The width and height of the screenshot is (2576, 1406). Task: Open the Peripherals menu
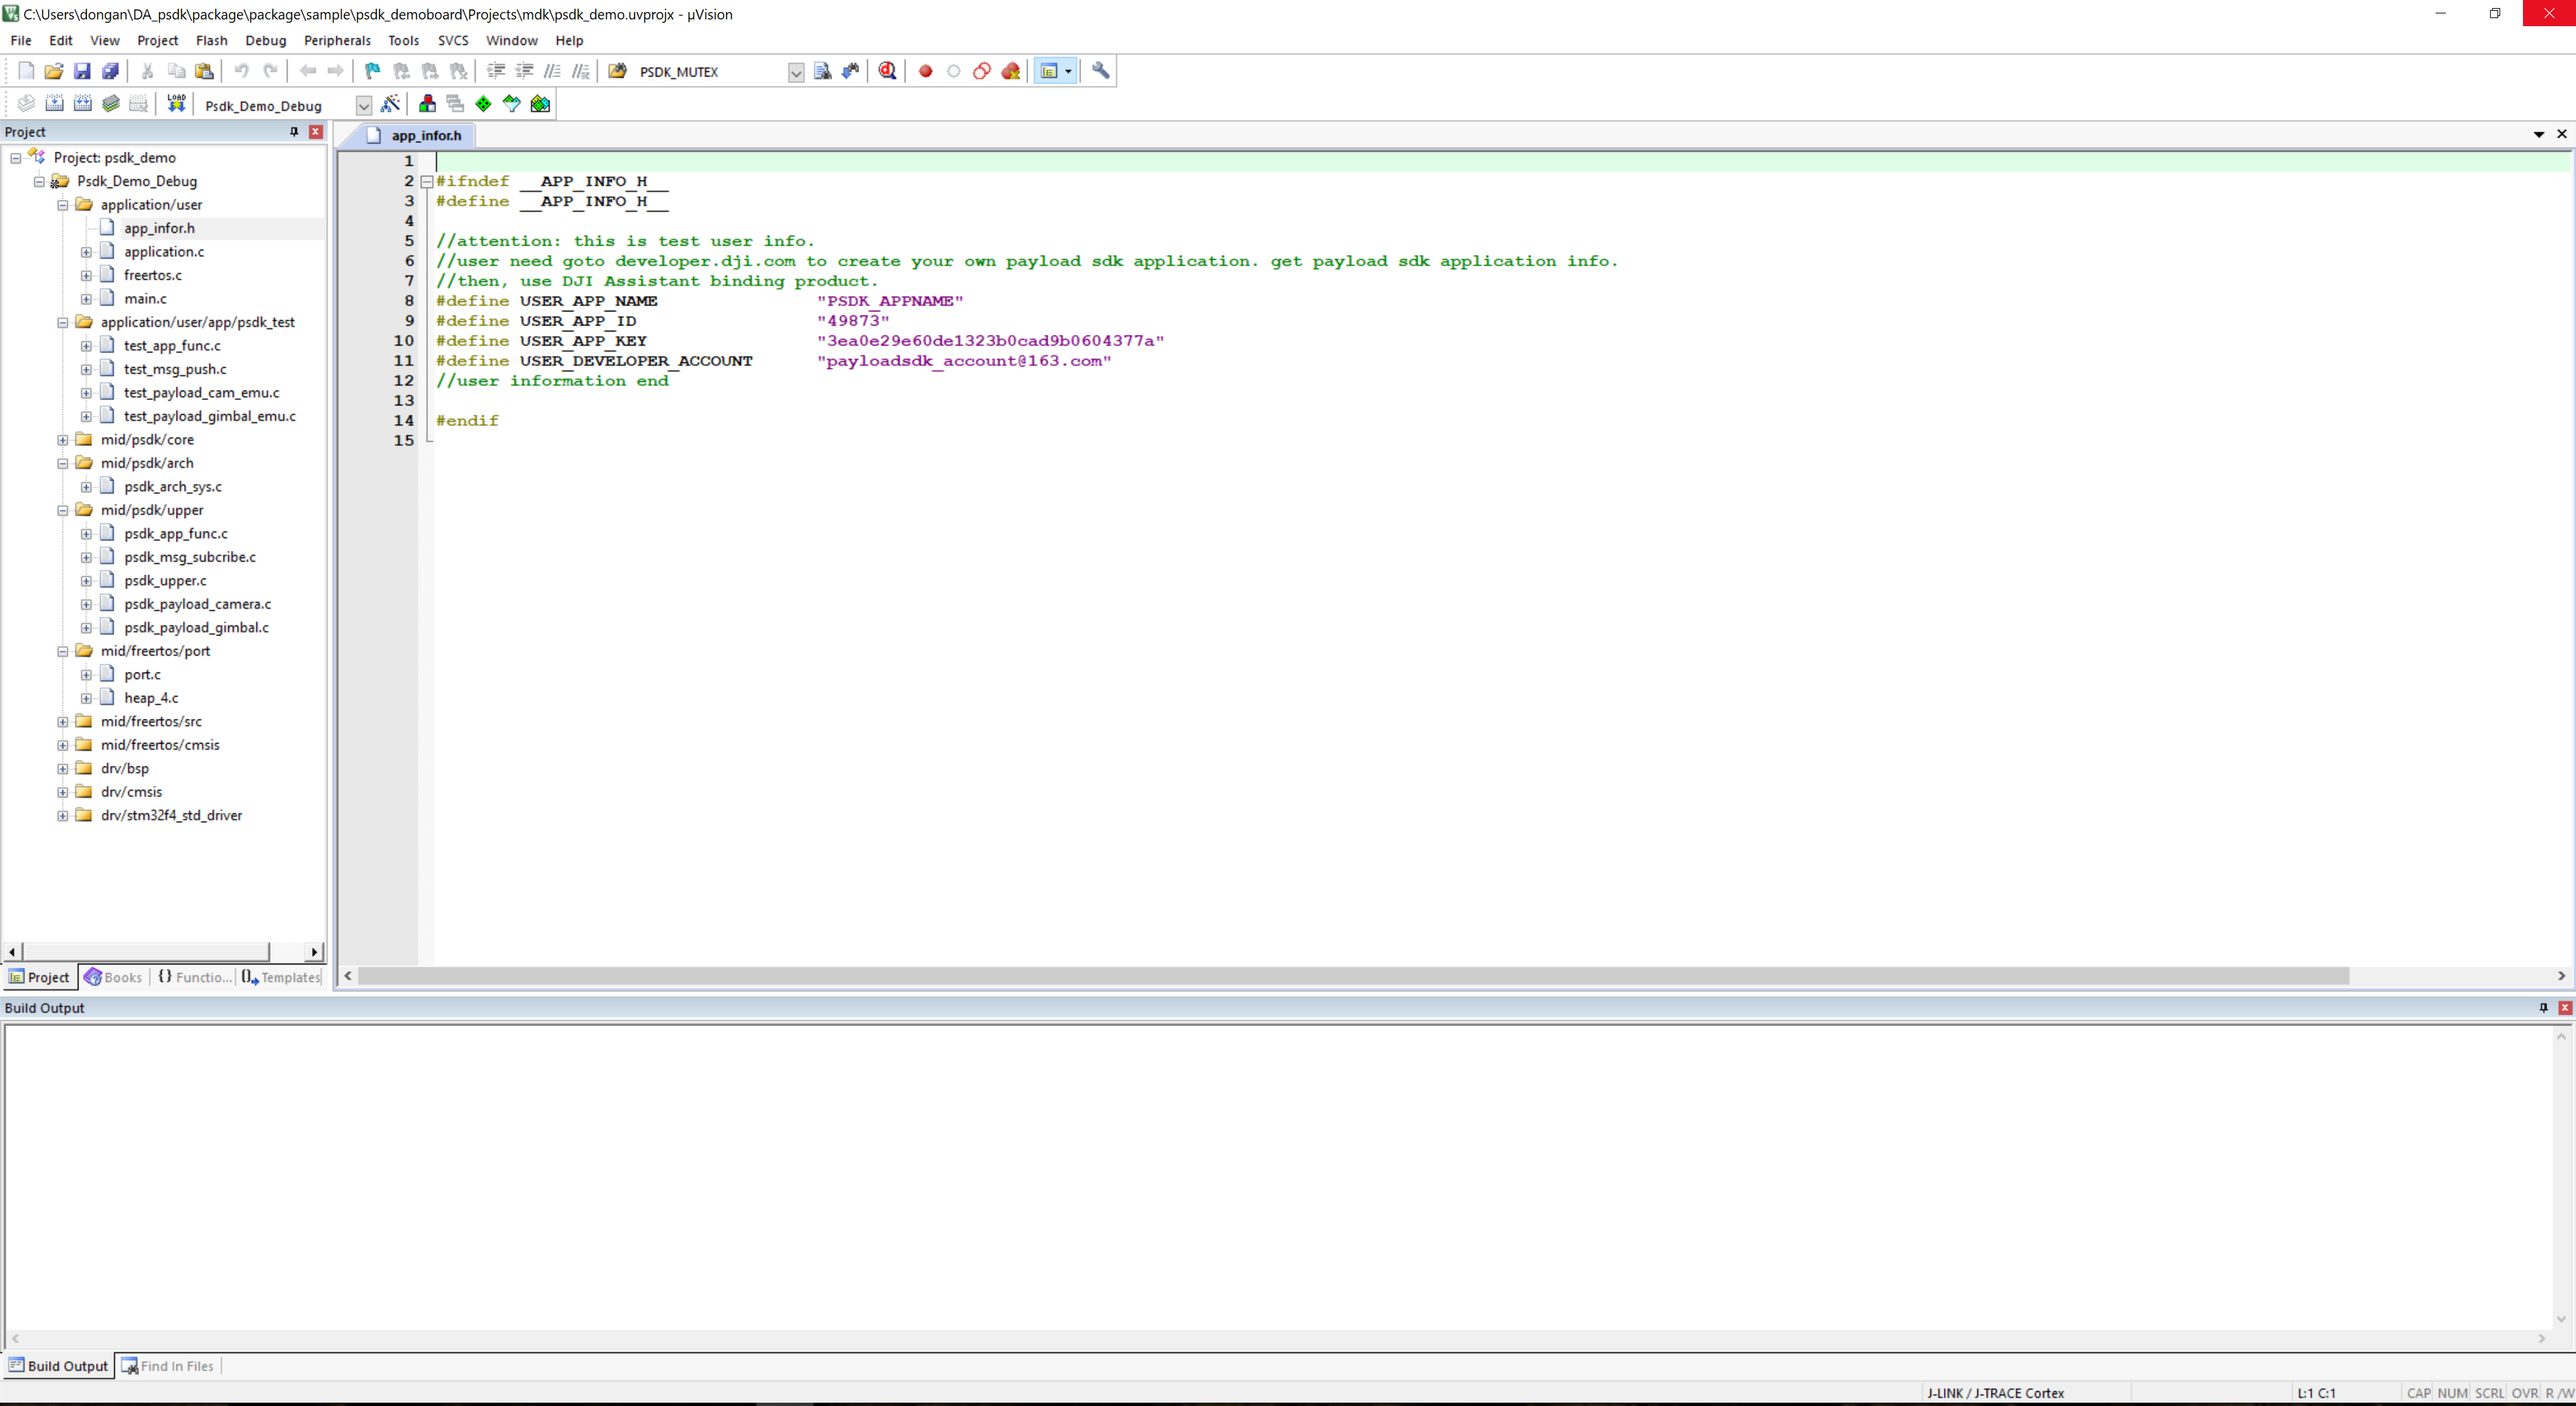point(337,41)
